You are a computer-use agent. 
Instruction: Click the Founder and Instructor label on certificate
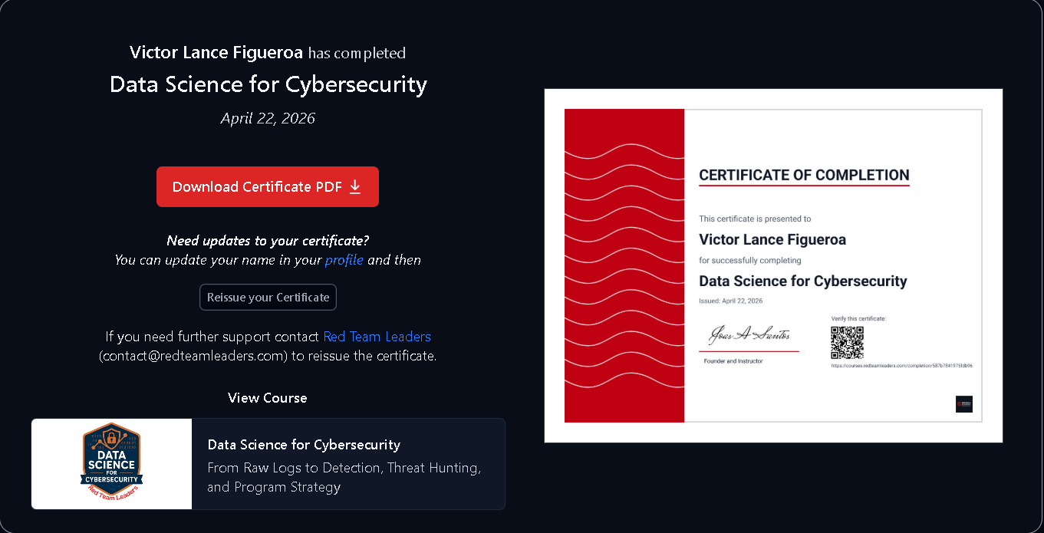[733, 361]
